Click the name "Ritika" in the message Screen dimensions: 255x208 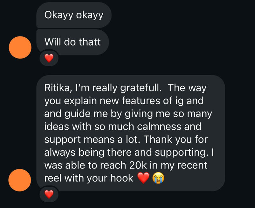click(x=58, y=88)
